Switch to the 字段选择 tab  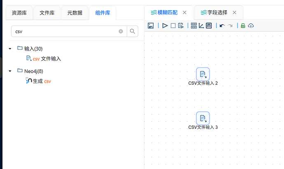click(214, 12)
